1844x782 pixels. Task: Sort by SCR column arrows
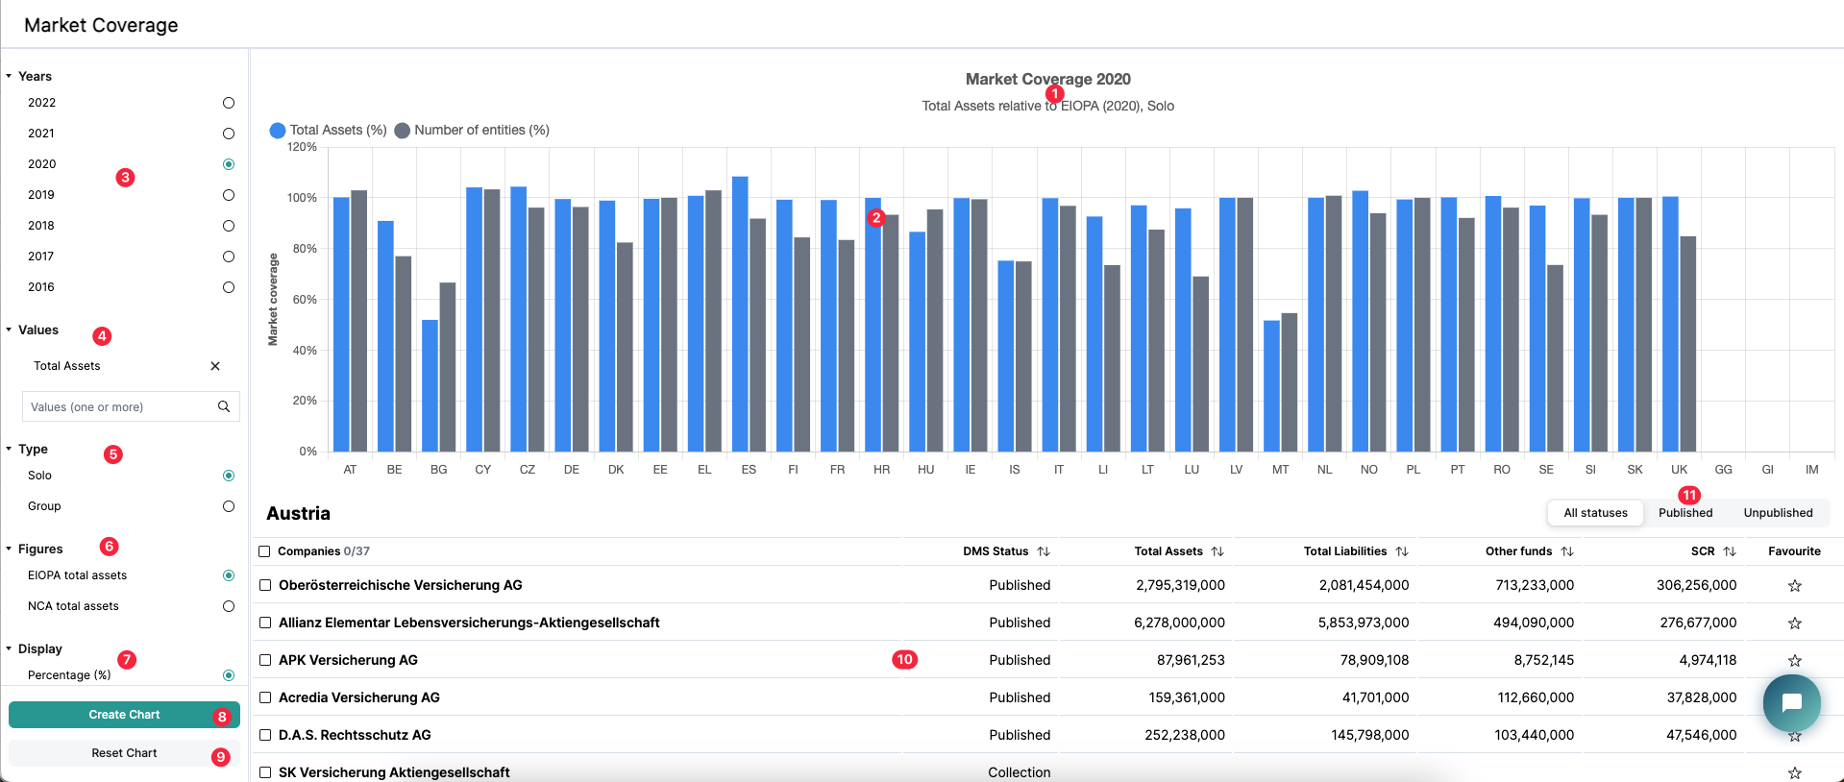[1730, 551]
